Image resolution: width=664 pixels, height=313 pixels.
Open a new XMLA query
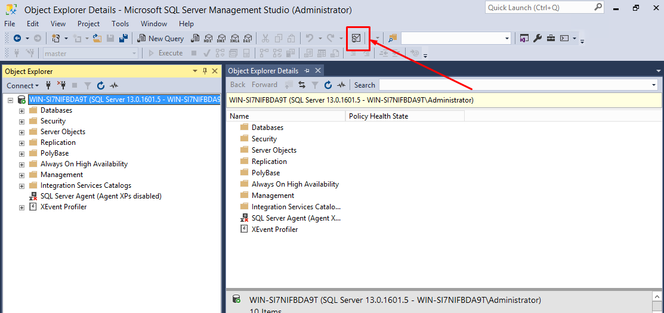[x=234, y=39]
